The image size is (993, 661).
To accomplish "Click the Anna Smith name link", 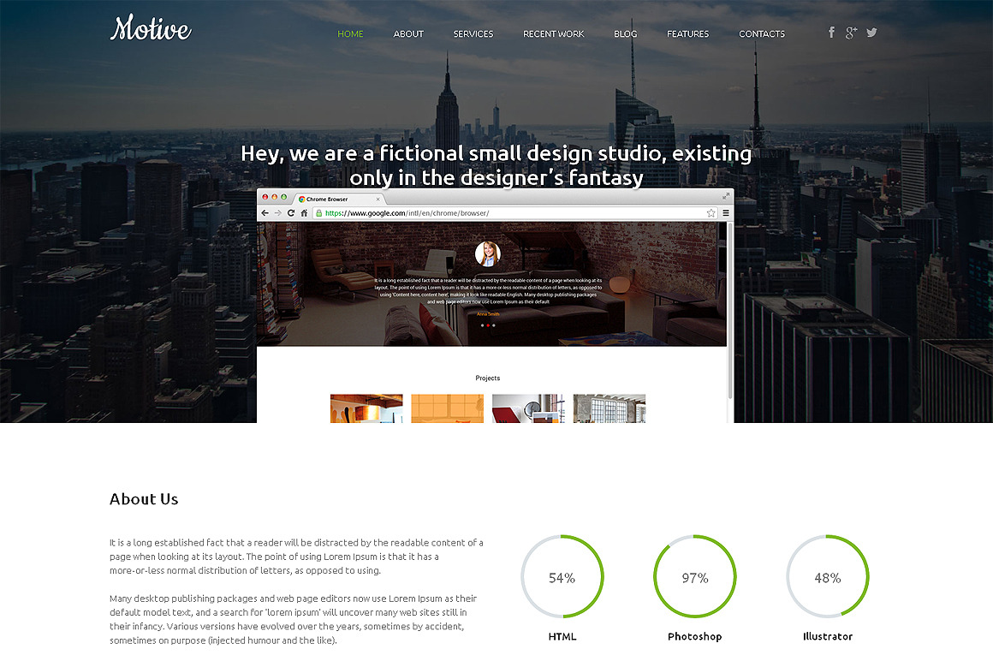I will pyautogui.click(x=487, y=314).
